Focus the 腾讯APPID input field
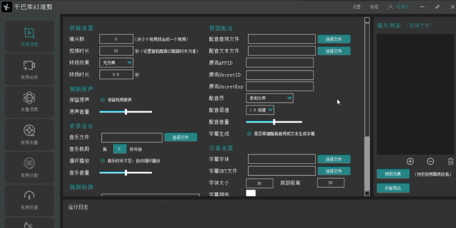This screenshot has width=456, height=228. tap(279, 63)
